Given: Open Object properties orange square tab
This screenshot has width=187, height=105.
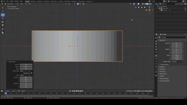Looking at the screenshot, I should (x=156, y=56).
